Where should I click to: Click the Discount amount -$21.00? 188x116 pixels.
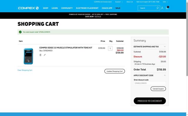point(162,57)
